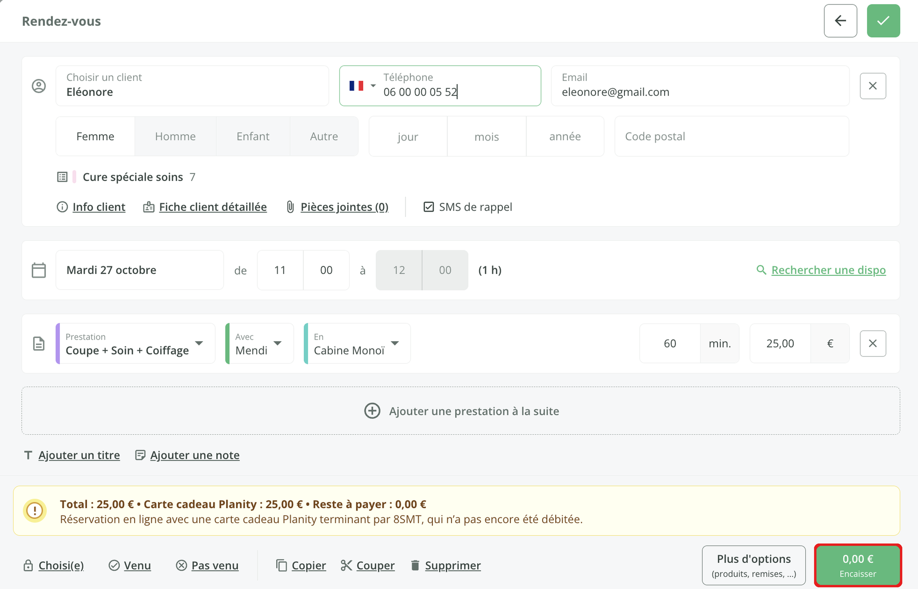Select the Autre gender option

click(x=324, y=136)
